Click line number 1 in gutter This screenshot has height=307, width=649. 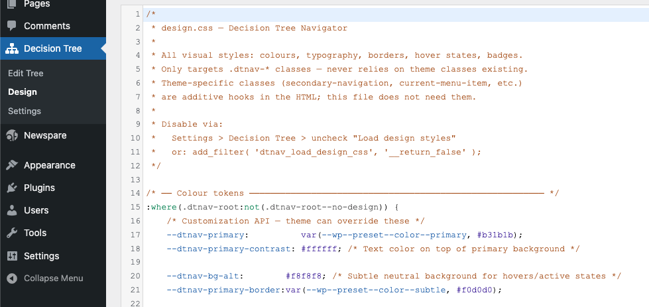(137, 14)
